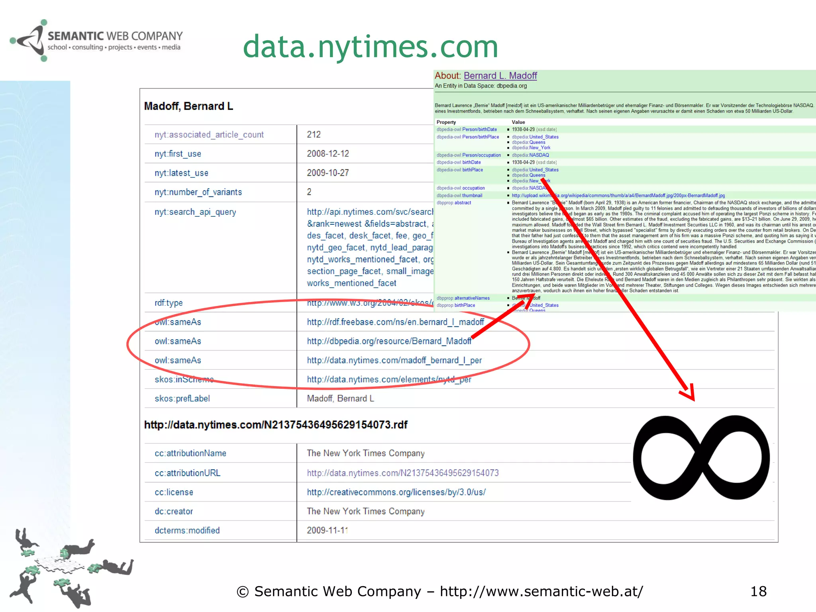Open the dbpedia-owl Person/occupation property

coord(469,155)
